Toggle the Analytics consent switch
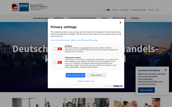The image size is (172, 107). coord(58,49)
